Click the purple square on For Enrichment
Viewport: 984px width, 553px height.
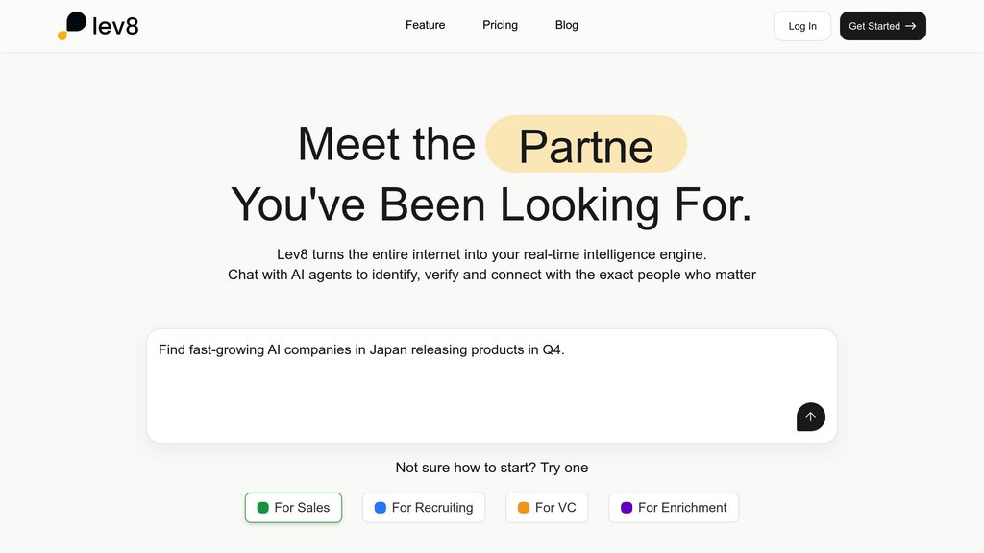(x=627, y=508)
